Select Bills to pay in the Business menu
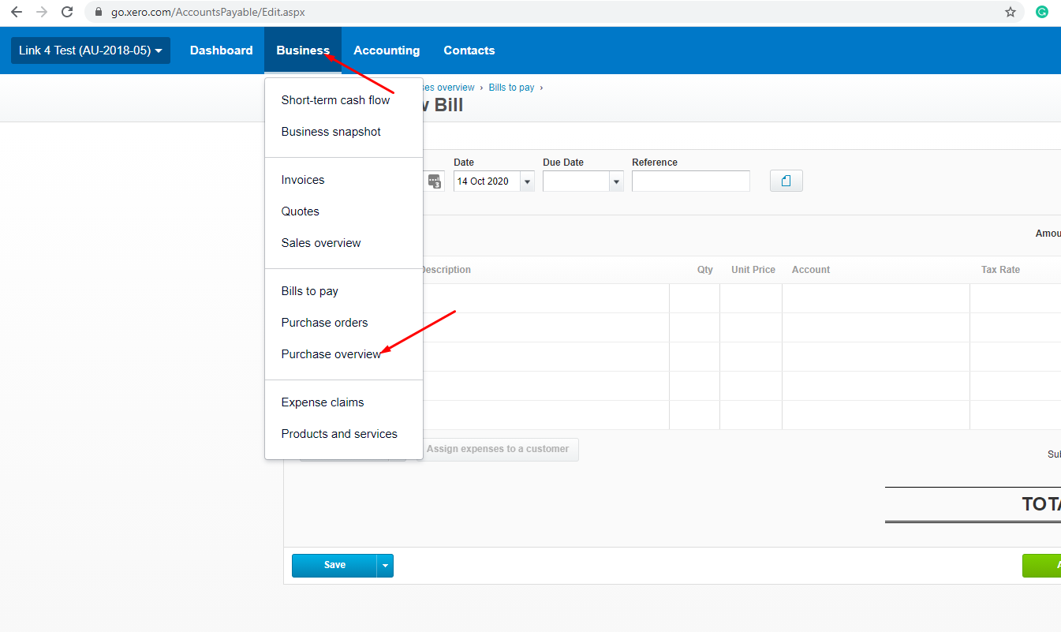Screen dimensions: 1061x632 310,291
